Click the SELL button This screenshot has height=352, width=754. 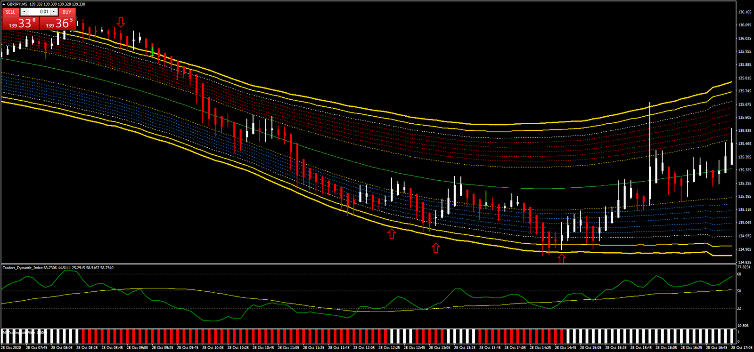tap(11, 12)
